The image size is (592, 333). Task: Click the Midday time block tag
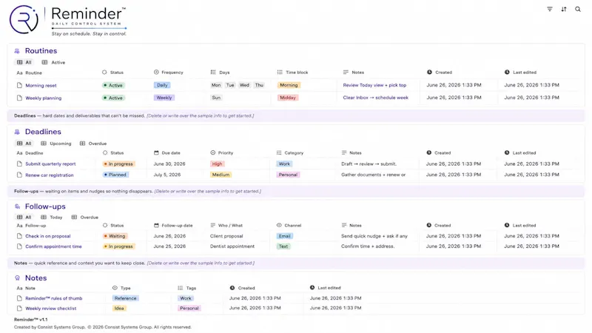pos(288,98)
